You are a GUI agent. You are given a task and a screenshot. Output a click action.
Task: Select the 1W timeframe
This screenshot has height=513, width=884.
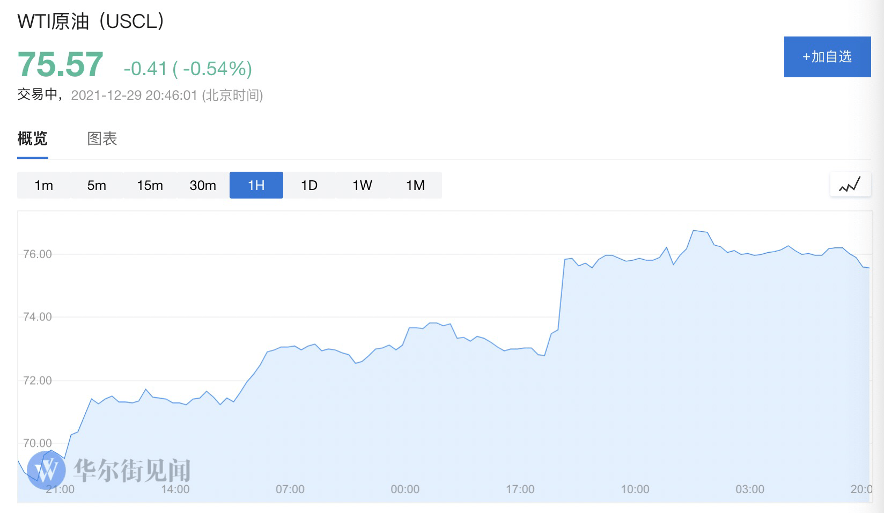pos(362,185)
